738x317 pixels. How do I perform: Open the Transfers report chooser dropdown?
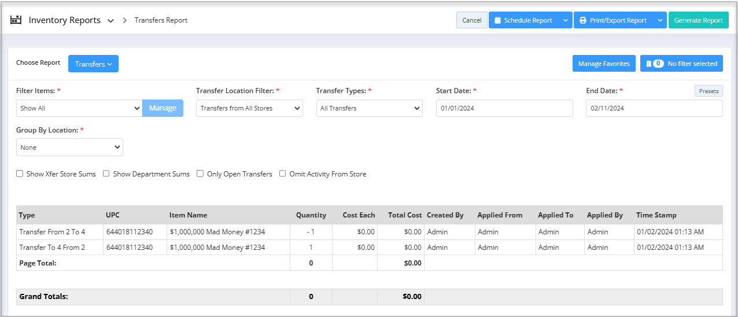93,64
